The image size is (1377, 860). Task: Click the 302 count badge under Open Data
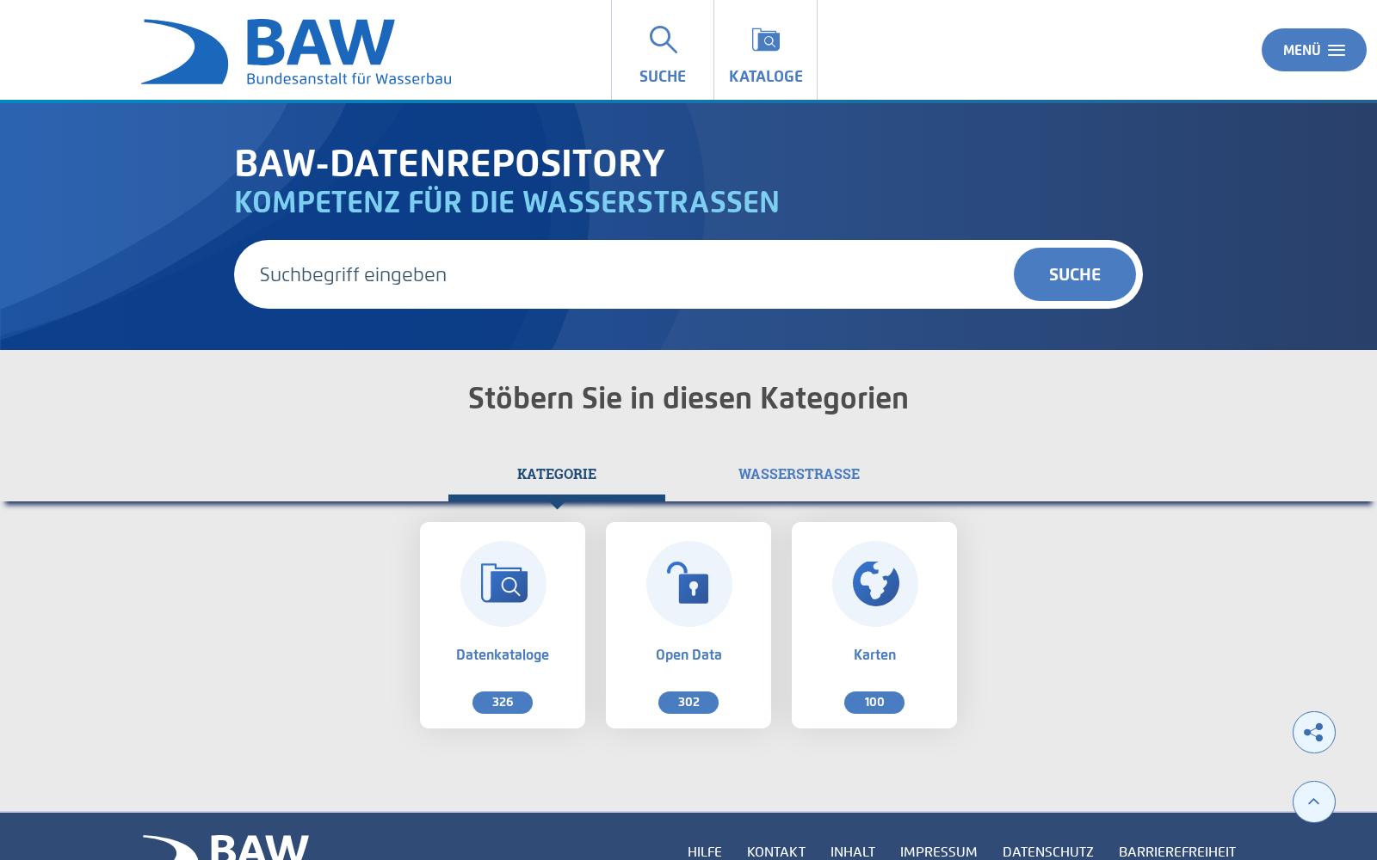(x=688, y=703)
